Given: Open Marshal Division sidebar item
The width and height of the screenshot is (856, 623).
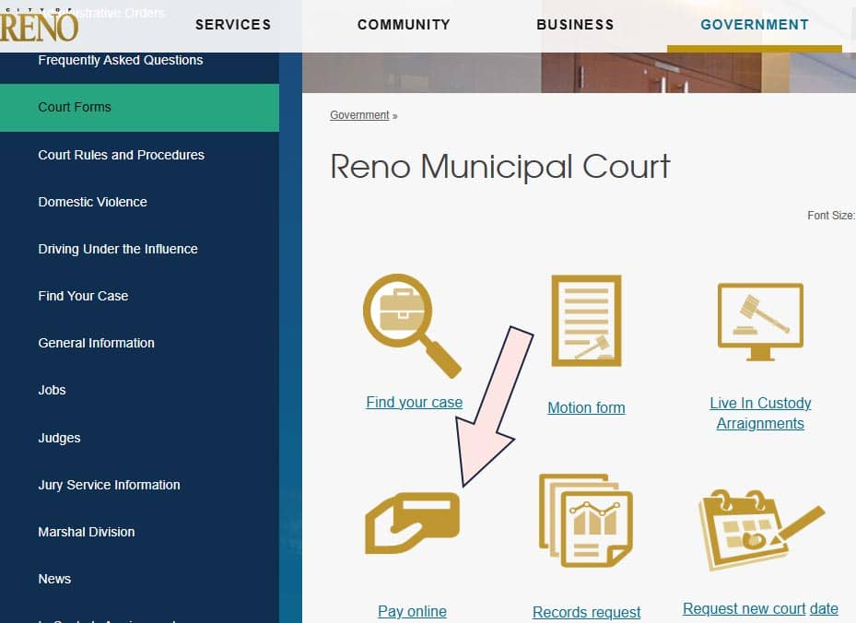Looking at the screenshot, I should coord(87,532).
